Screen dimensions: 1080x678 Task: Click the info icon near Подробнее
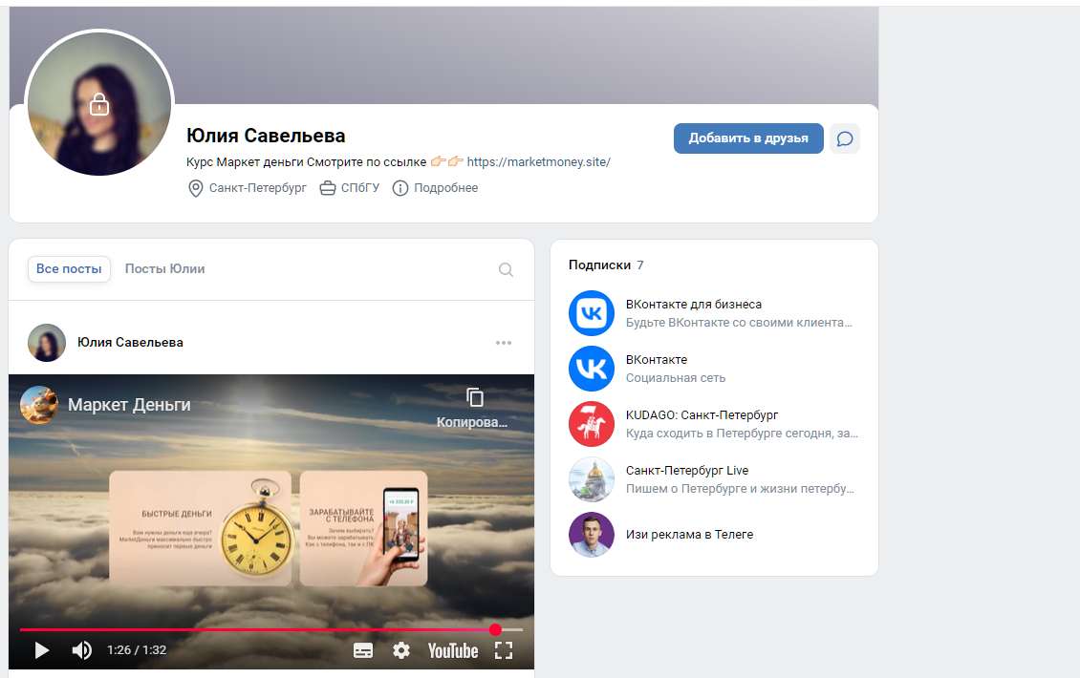pos(400,188)
